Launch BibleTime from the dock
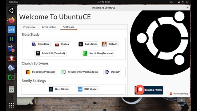 (x=11, y=49)
